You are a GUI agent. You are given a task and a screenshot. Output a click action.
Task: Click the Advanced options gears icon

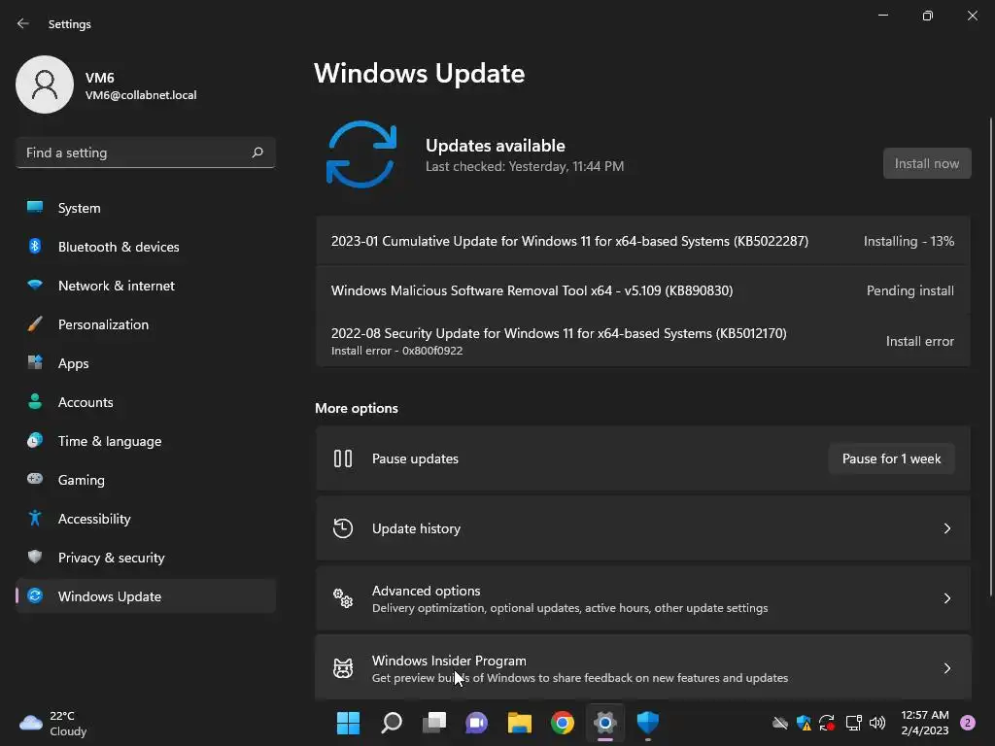(343, 598)
